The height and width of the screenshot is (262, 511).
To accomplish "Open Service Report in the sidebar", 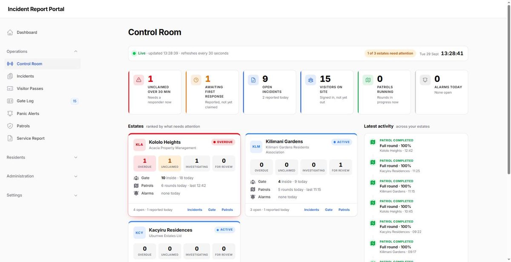I will tap(43, 138).
